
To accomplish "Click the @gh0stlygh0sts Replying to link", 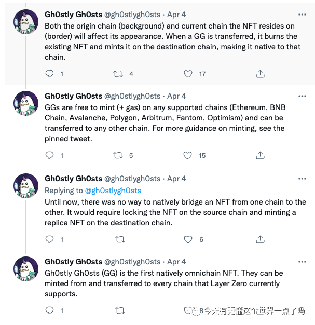I will [x=113, y=191].
